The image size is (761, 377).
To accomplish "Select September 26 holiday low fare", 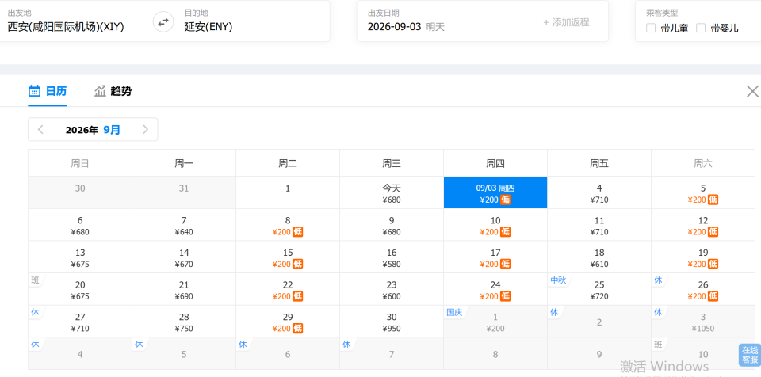I will point(703,289).
